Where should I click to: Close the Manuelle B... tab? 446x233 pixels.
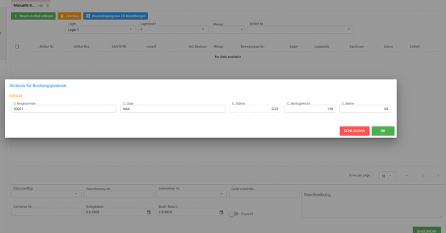point(48,5)
